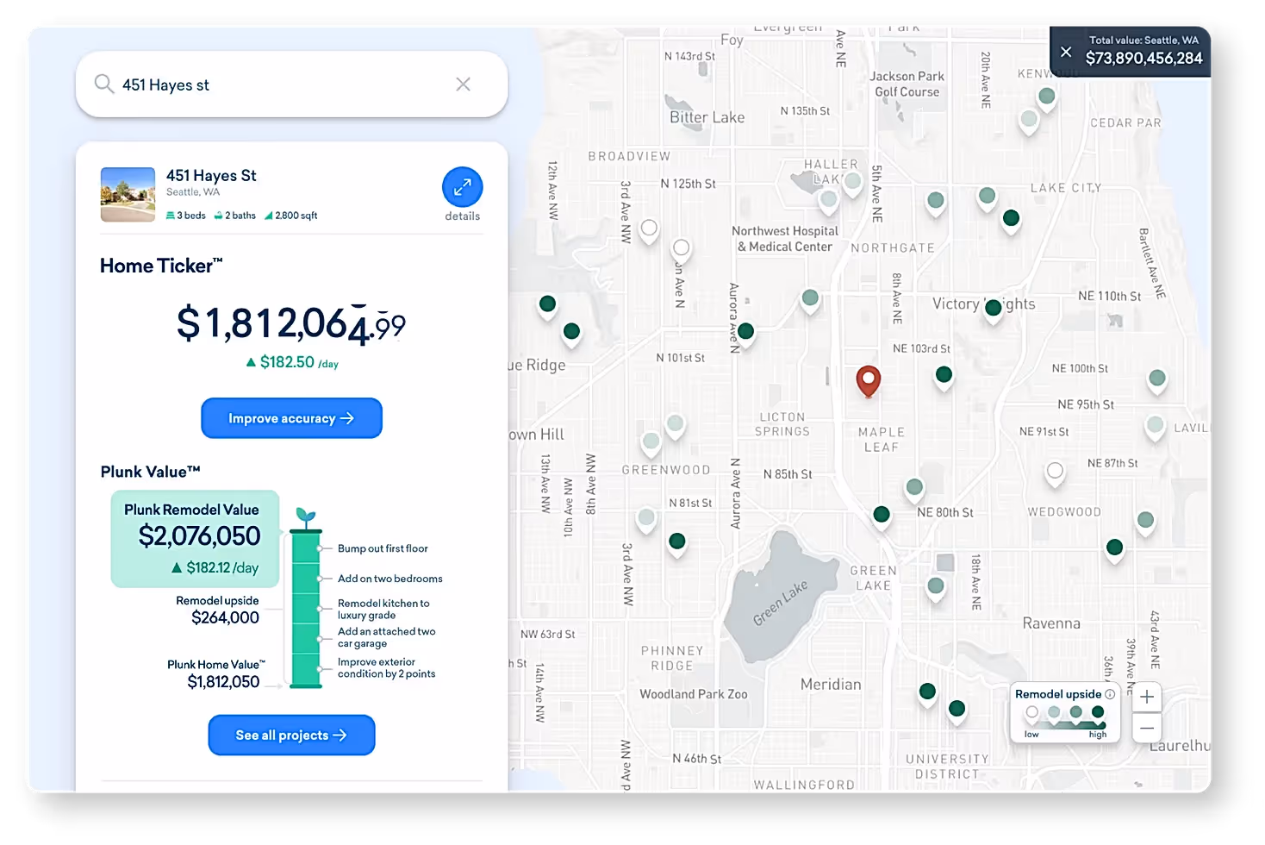Click the Improve accuracy button

(x=291, y=418)
